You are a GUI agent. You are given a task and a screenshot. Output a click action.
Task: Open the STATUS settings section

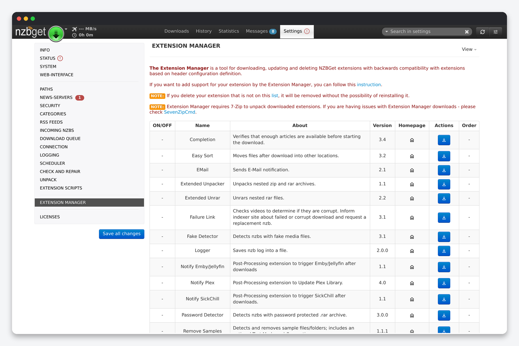pyautogui.click(x=51, y=58)
